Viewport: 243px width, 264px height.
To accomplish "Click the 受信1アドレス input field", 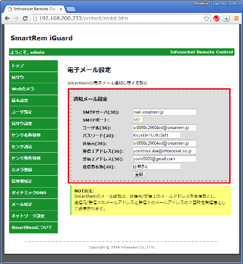I will pyautogui.click(x=165, y=151).
